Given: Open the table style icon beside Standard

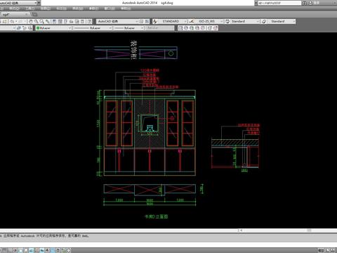Looking at the screenshot, I should click(x=227, y=21).
